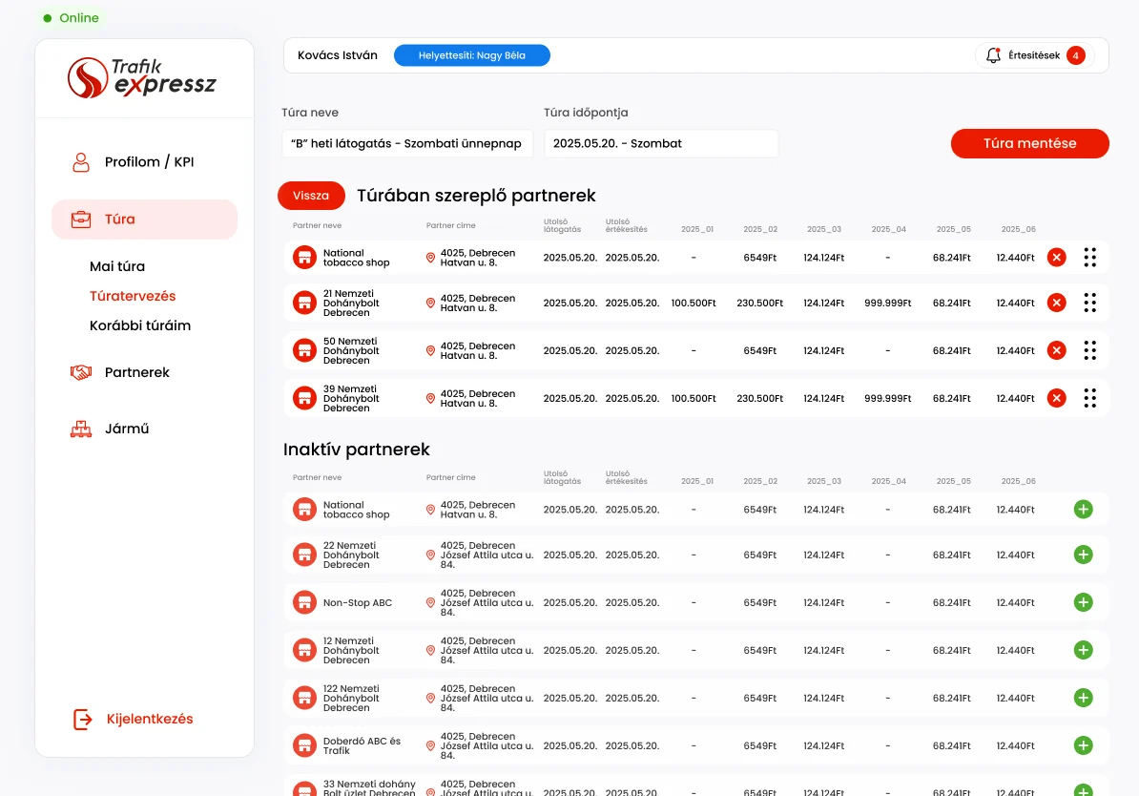Add 22 Nemzeti Dohánybolt Debrecen to tour
This screenshot has height=796, width=1139.
click(1083, 555)
